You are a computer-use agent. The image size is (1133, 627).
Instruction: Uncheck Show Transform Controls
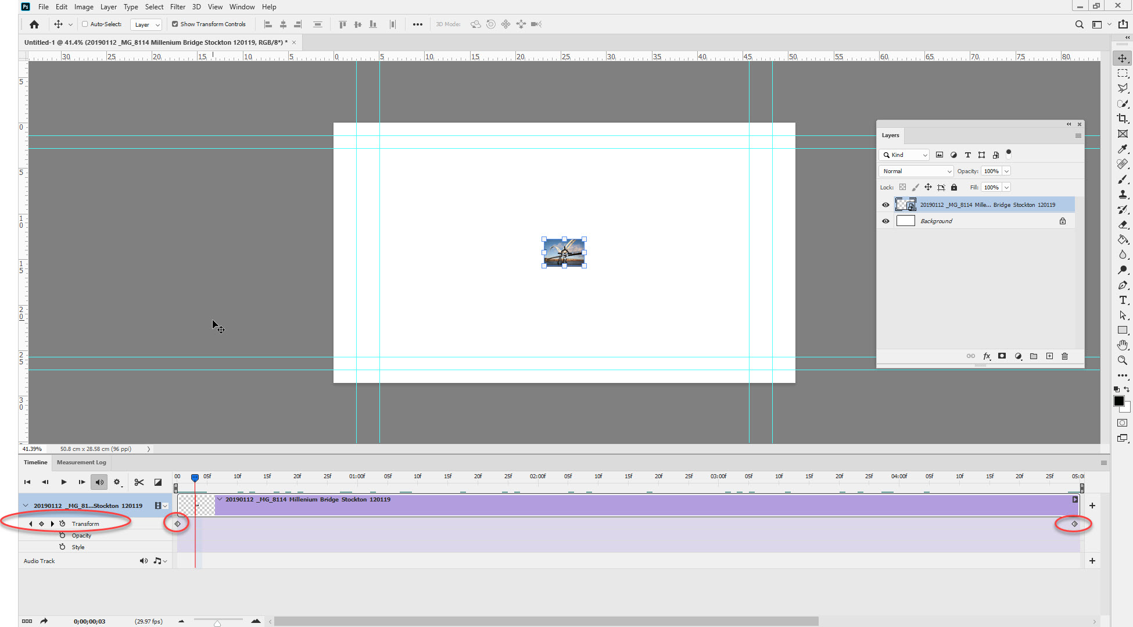pos(175,24)
